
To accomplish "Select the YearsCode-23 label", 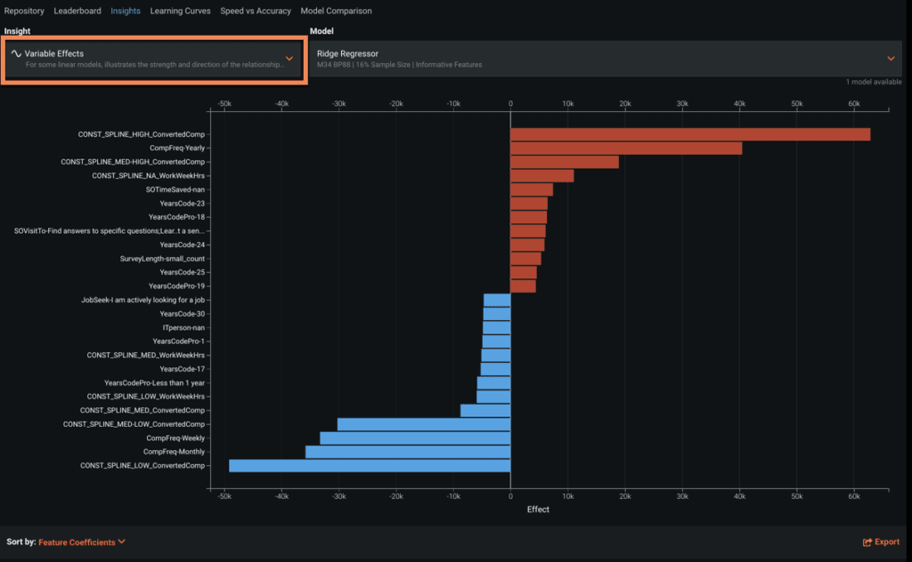I will (x=183, y=204).
